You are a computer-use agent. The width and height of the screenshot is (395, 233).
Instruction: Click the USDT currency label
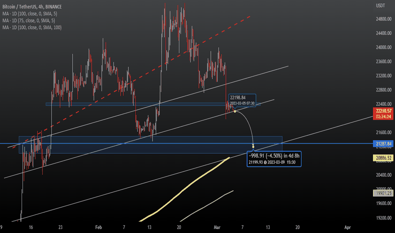click(x=381, y=6)
